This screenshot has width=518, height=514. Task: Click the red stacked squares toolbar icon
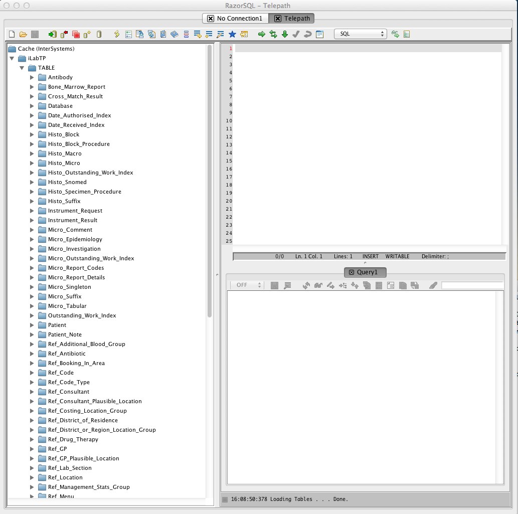pyautogui.click(x=76, y=34)
